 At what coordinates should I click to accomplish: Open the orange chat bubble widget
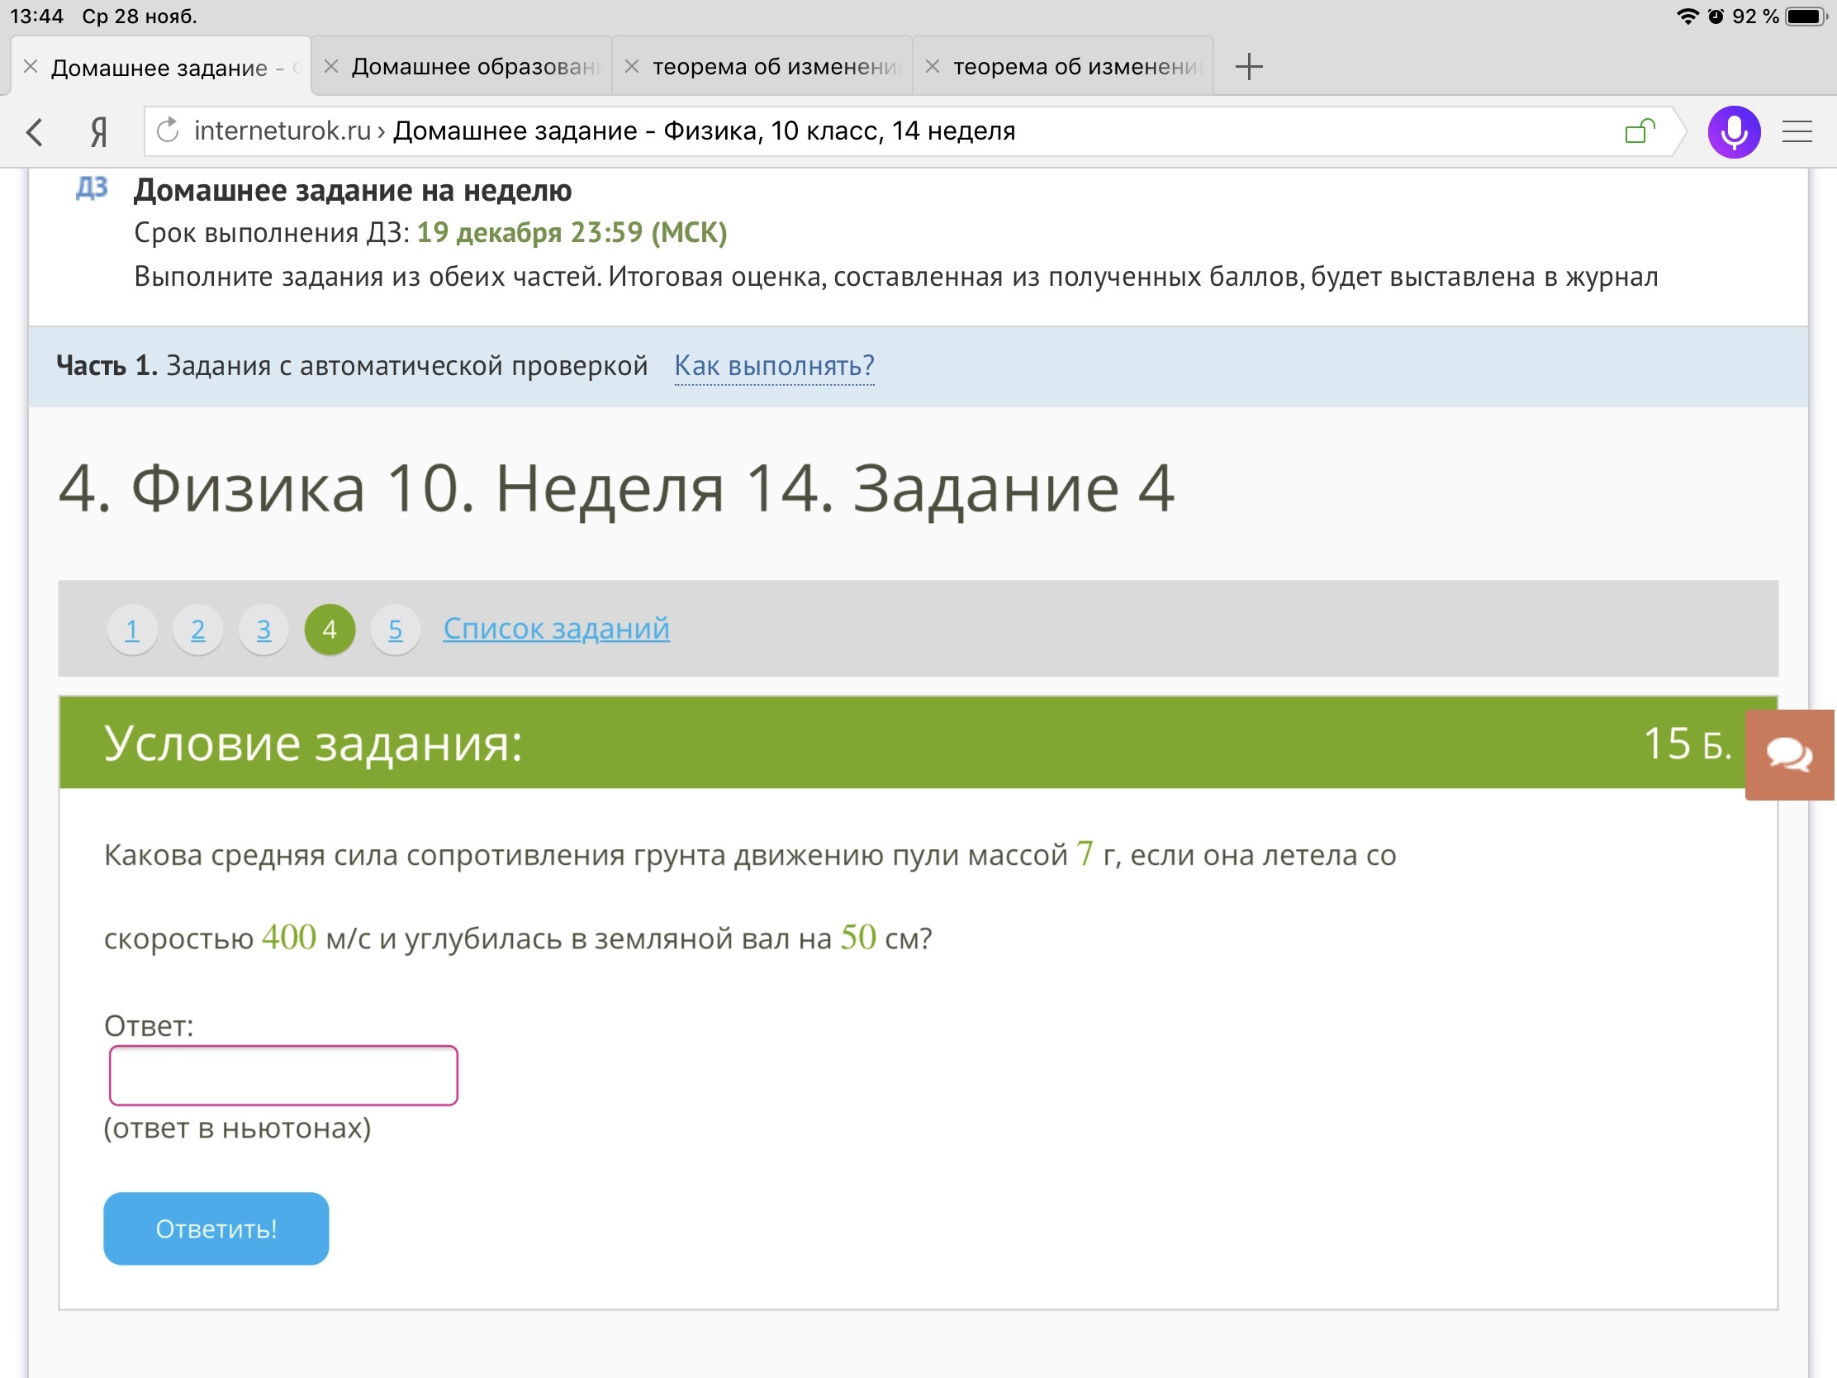pos(1789,754)
